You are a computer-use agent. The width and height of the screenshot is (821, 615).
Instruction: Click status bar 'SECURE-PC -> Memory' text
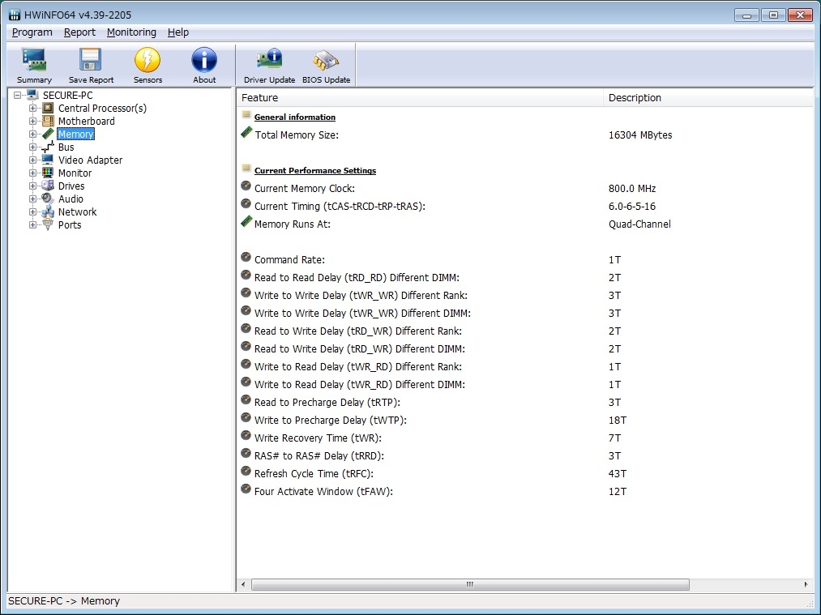pyautogui.click(x=64, y=601)
